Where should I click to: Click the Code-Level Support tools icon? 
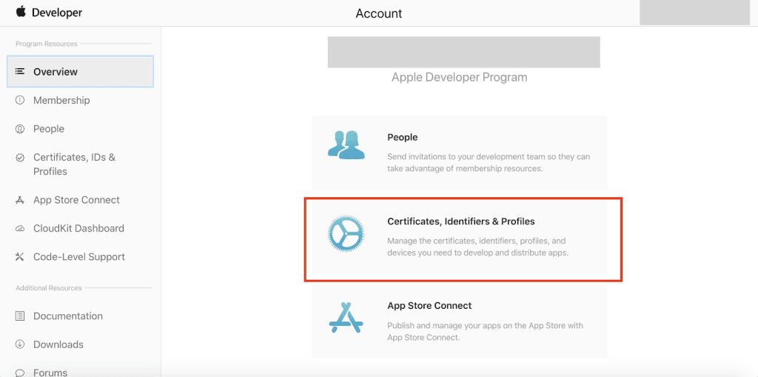[x=20, y=257]
